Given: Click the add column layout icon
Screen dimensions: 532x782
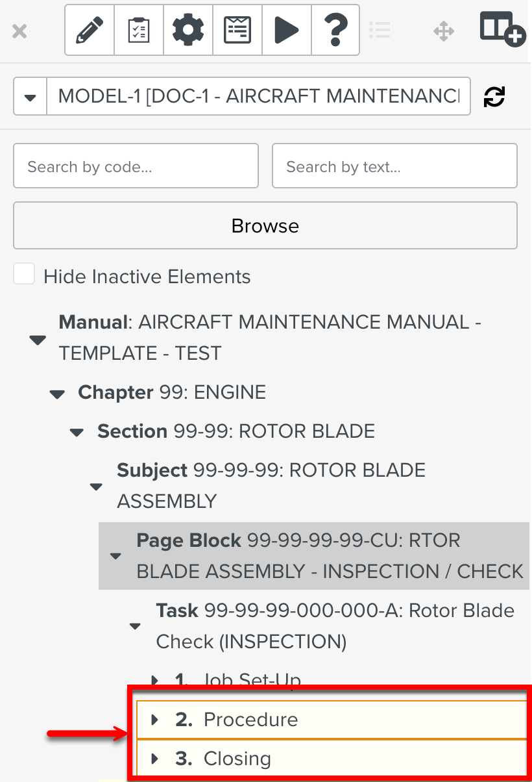Looking at the screenshot, I should (502, 29).
